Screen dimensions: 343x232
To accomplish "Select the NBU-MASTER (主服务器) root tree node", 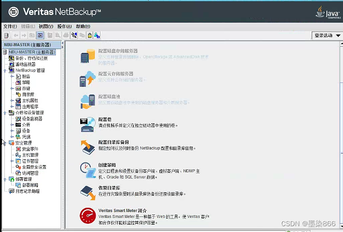I will coord(32,52).
